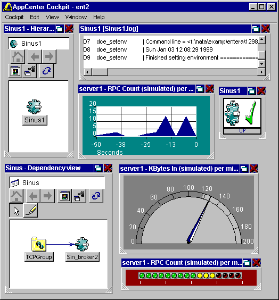The image size is (279, 300).
Task: Click right arrow of log horizontal scrollbar
Action: pos(261,72)
